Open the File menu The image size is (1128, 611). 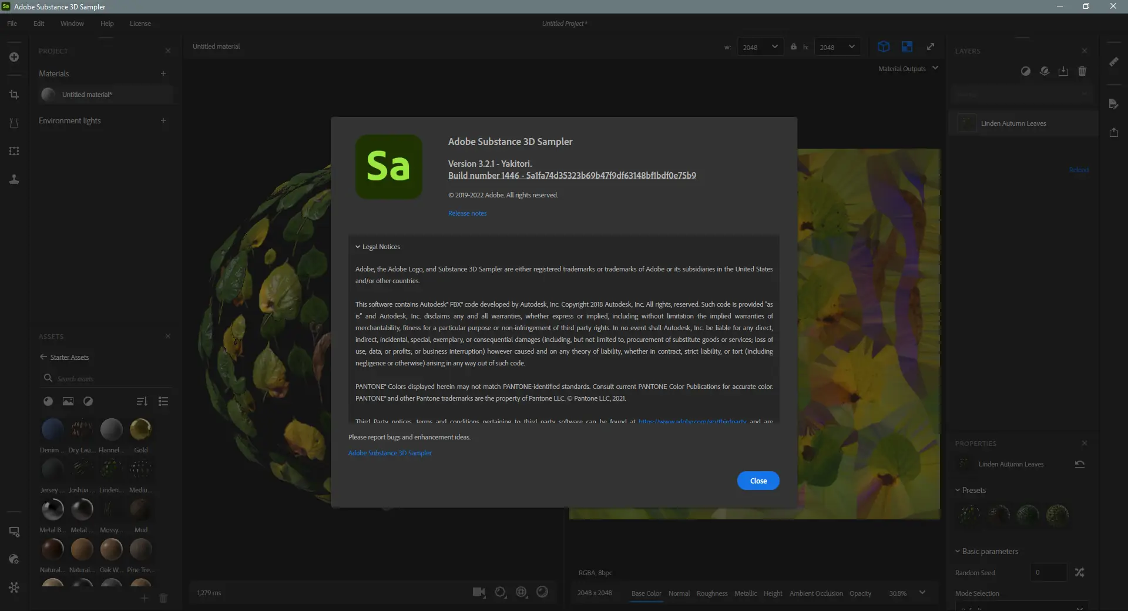tap(12, 23)
